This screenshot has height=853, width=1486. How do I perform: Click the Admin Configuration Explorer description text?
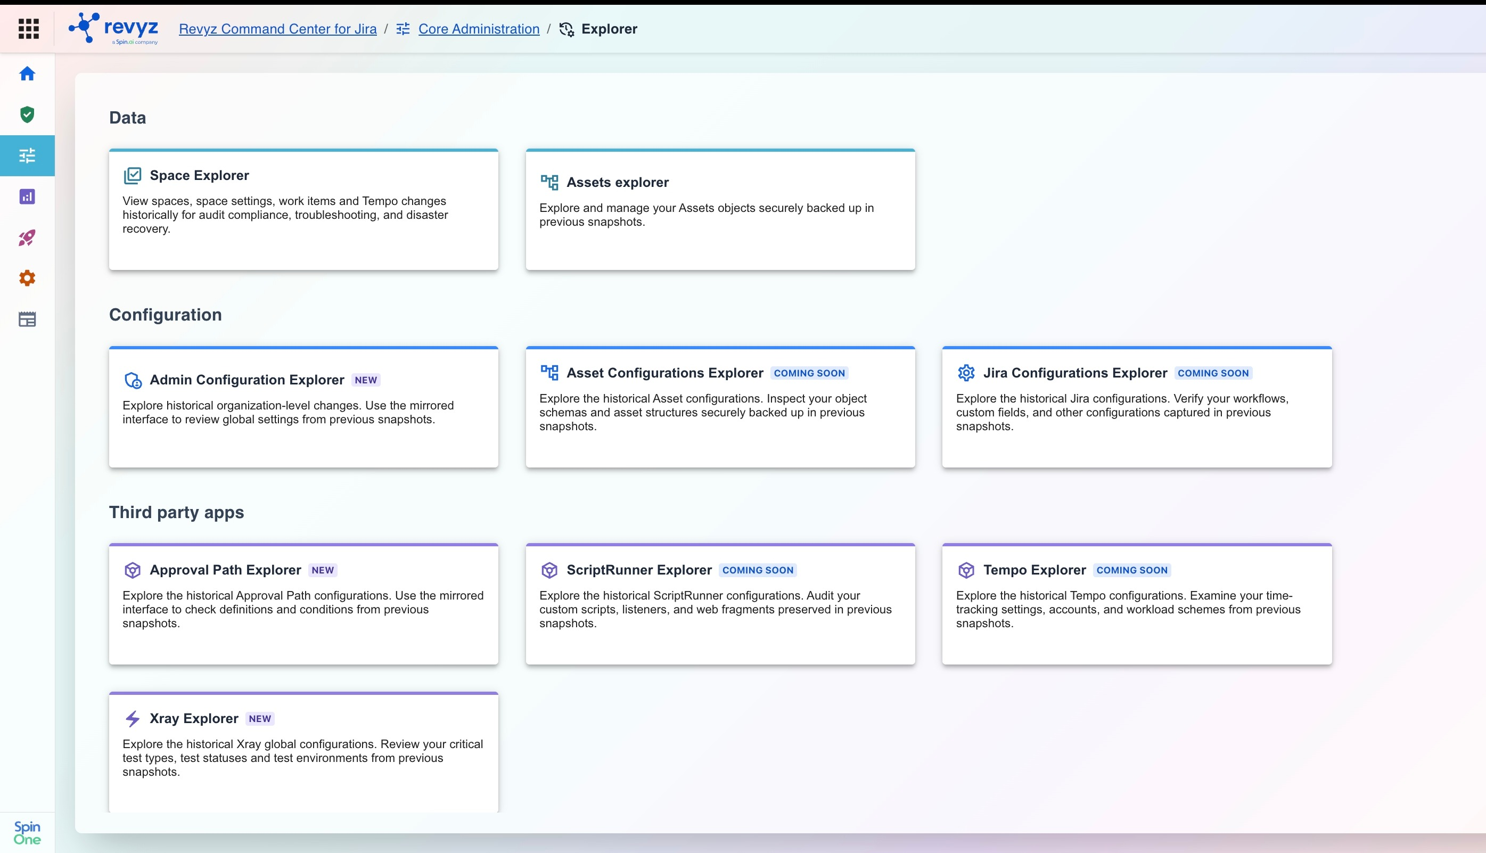click(288, 413)
